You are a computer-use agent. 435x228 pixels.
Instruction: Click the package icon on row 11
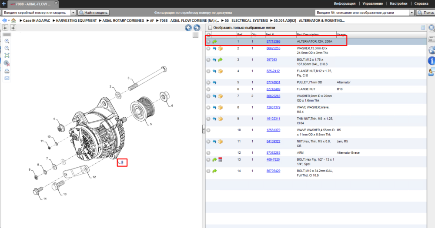click(220, 142)
